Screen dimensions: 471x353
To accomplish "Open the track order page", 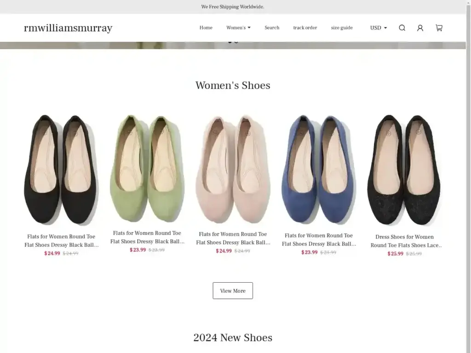I will [305, 28].
